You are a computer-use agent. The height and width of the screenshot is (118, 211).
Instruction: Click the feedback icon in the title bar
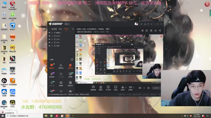pos(141,24)
